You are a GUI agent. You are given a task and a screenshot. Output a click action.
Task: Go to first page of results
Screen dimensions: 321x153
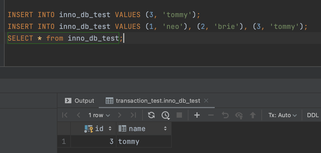65,115
